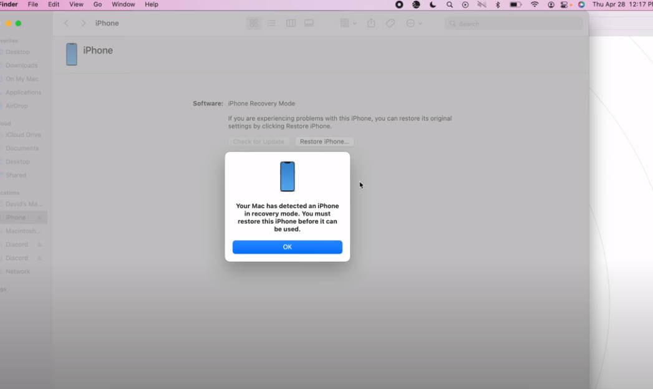
Task: Go back with the left chevron
Action: (x=66, y=23)
